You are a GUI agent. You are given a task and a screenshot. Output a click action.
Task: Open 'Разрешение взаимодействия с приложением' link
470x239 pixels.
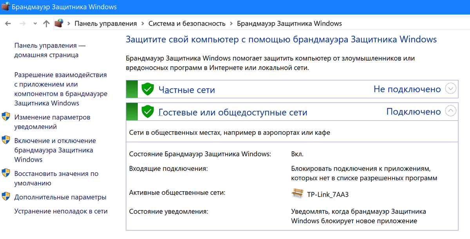[x=61, y=89]
